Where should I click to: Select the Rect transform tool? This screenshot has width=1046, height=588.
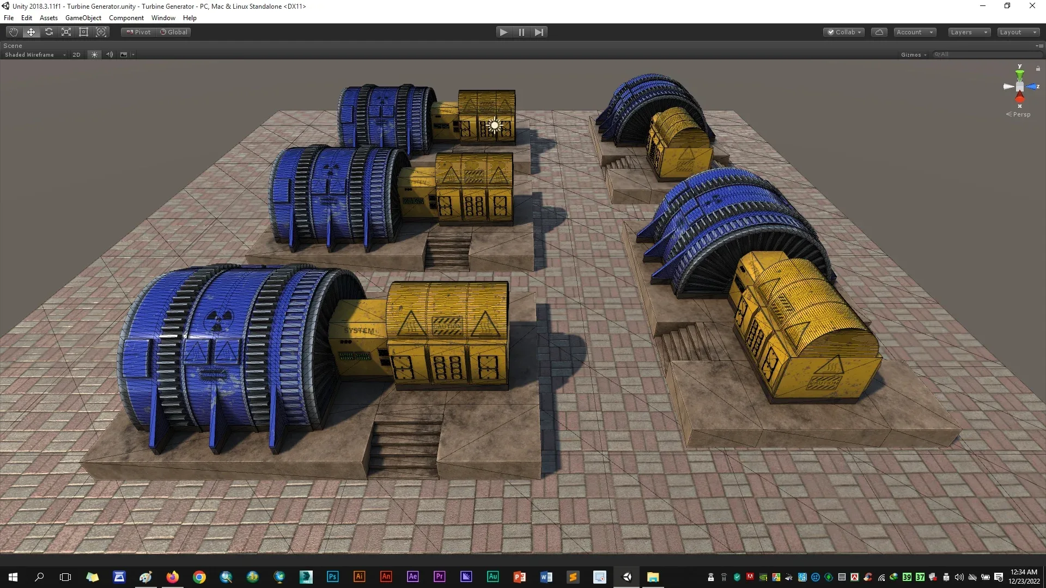coord(83,32)
